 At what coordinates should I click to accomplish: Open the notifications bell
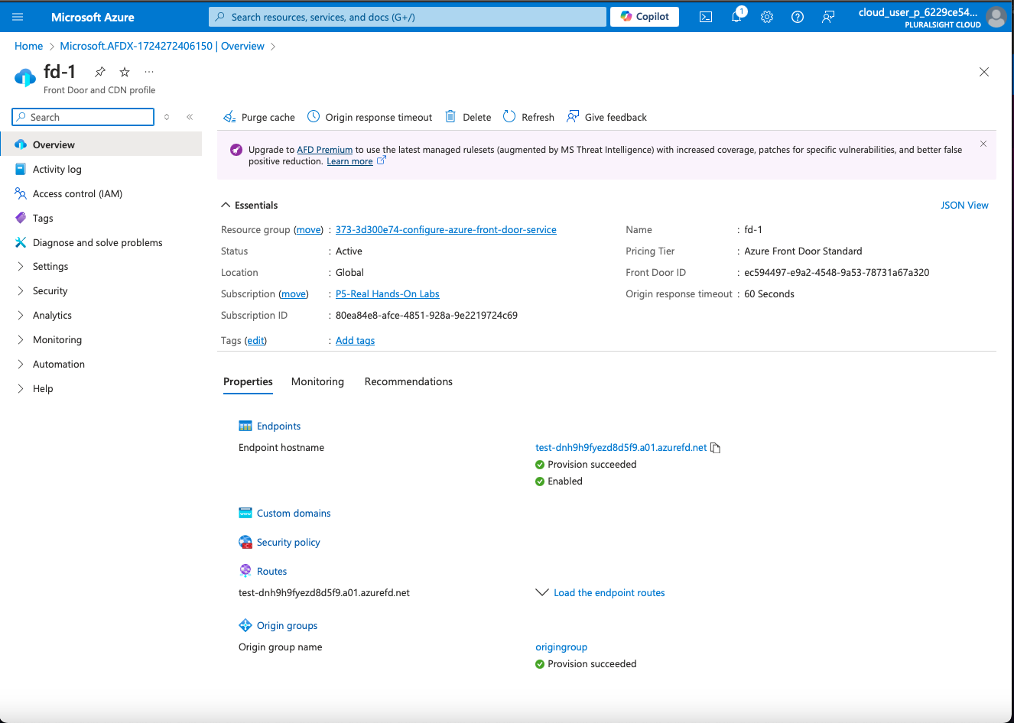(x=736, y=17)
